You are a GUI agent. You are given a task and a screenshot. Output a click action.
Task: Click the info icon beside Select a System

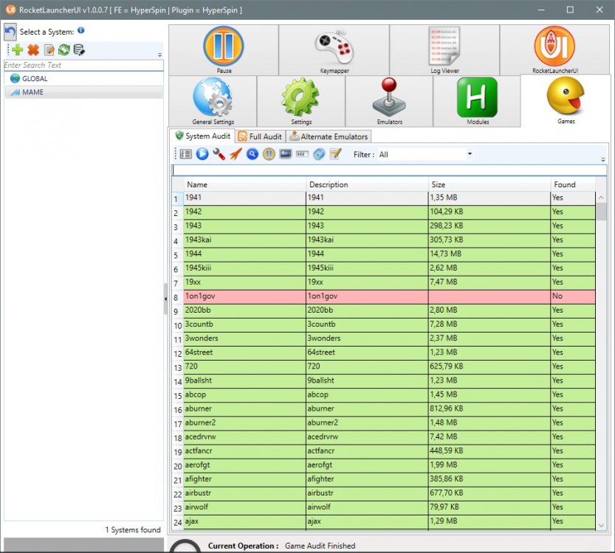coord(80,31)
